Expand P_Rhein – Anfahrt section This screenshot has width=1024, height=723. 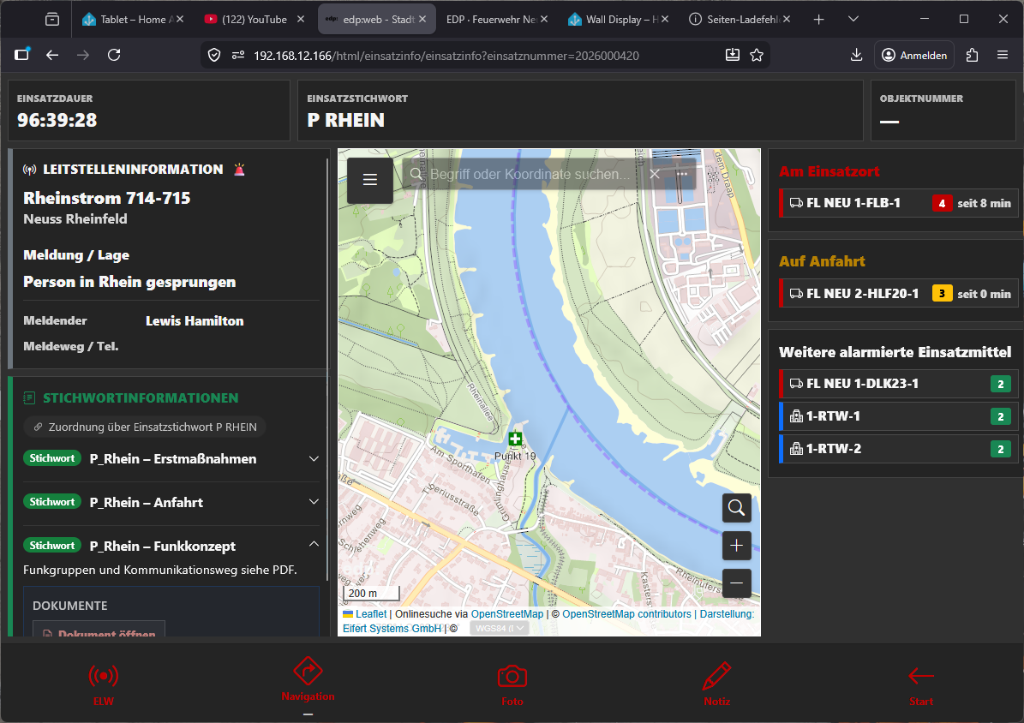pos(314,503)
